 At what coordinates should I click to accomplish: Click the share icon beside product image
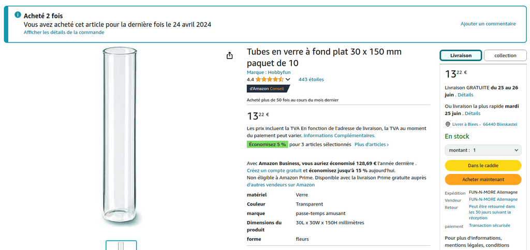[x=229, y=55]
